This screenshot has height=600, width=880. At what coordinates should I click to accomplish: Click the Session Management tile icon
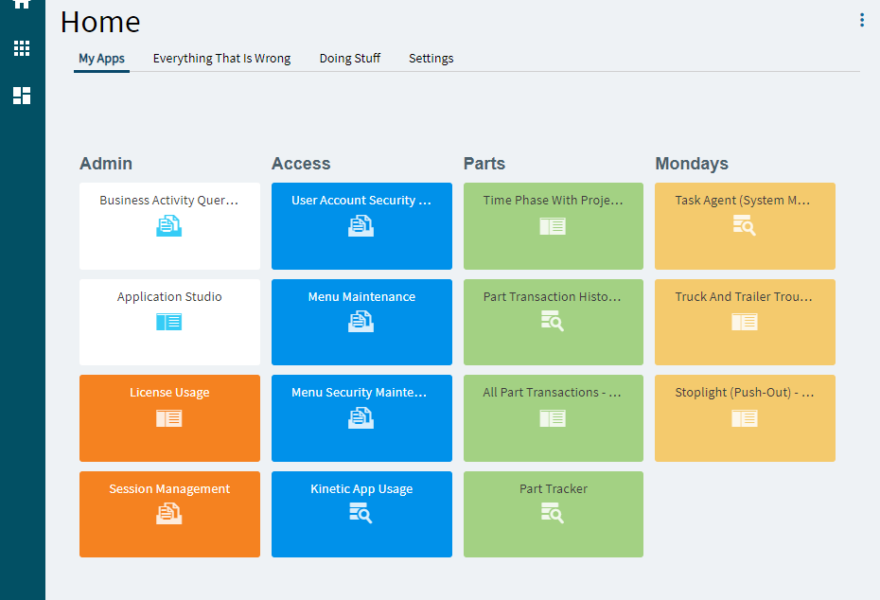169,514
